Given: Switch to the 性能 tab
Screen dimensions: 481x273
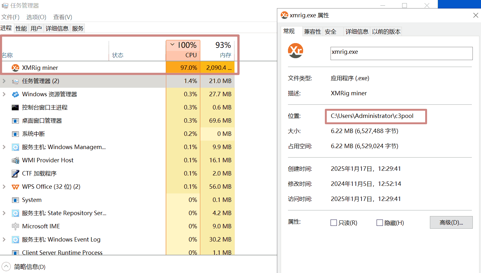Looking at the screenshot, I should [x=21, y=29].
